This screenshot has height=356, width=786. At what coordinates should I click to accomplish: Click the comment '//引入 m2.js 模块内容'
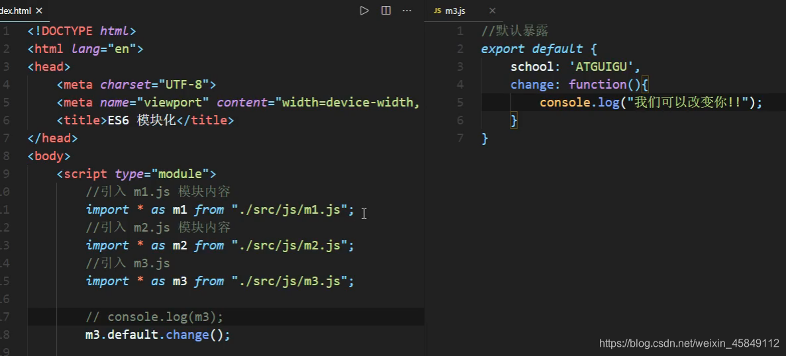pos(158,228)
